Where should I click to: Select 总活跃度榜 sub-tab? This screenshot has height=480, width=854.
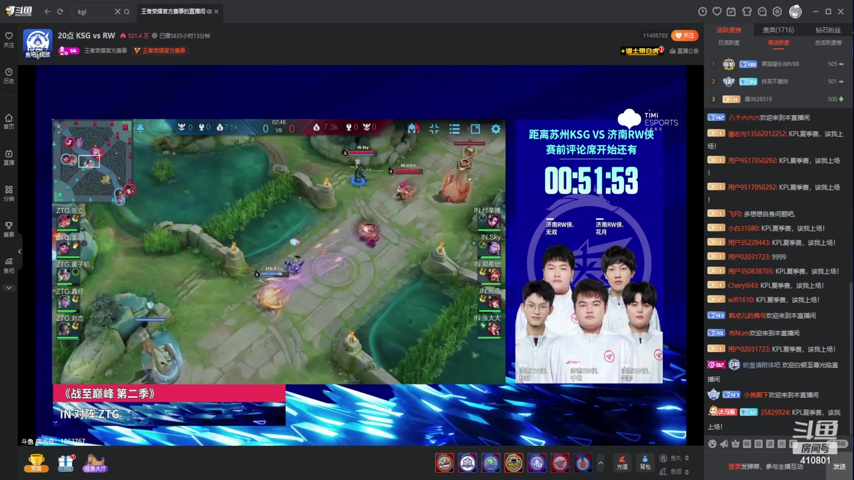click(x=828, y=43)
